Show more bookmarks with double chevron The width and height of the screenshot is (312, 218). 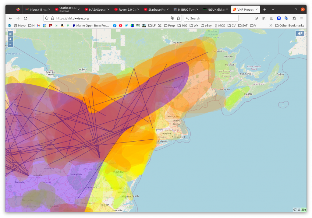[x=271, y=26]
